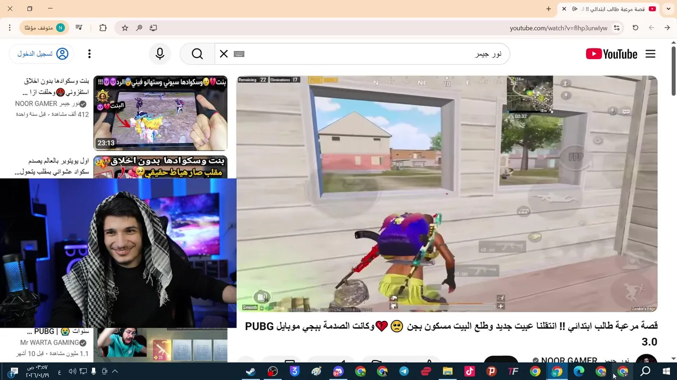
Task: Show hidden system tray icons
Action: (x=115, y=372)
